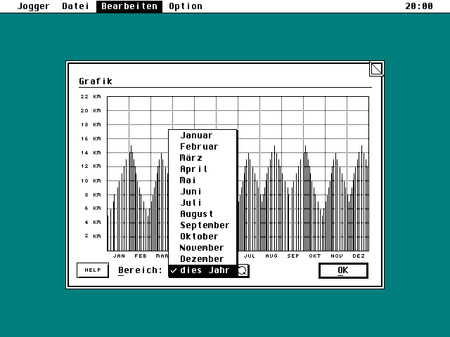Click the dialog's top-right corner box icon
The height and width of the screenshot is (337, 450).
(376, 69)
